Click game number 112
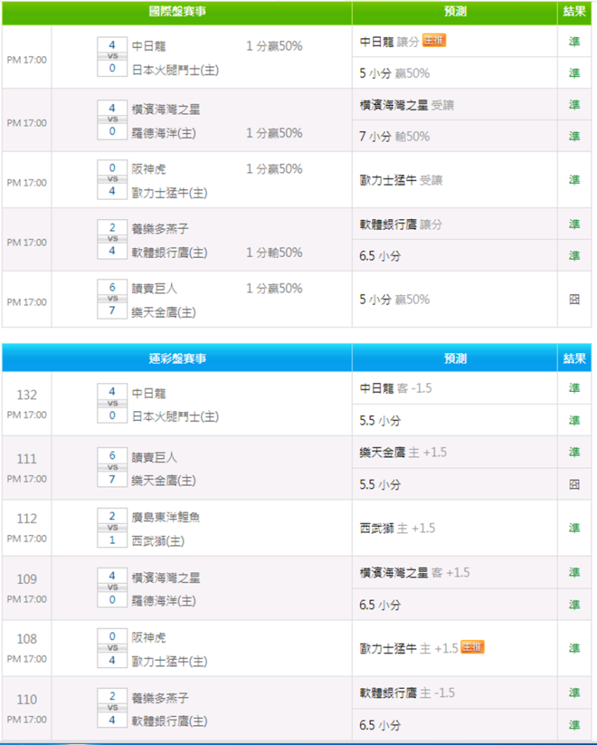597x745 pixels. coord(27,519)
